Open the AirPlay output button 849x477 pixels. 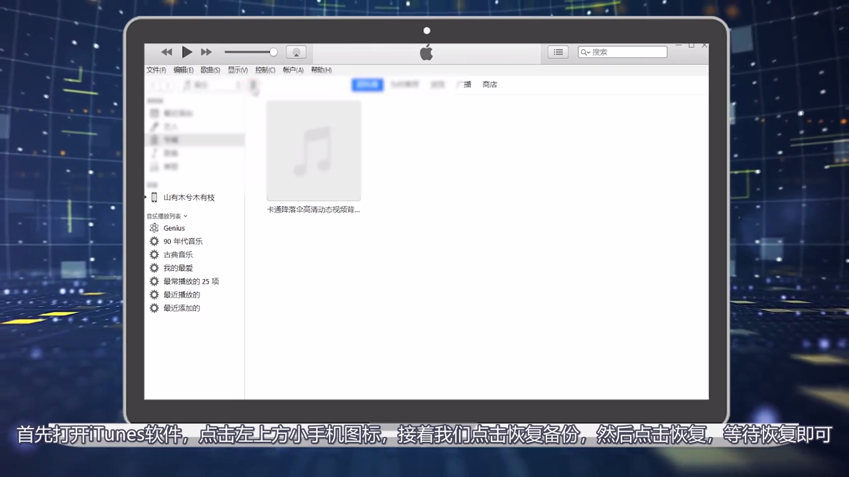tap(296, 52)
